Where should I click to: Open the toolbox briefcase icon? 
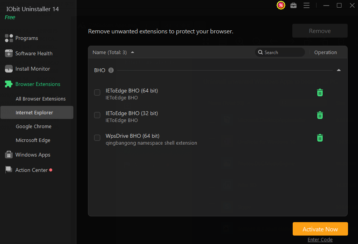293,5
